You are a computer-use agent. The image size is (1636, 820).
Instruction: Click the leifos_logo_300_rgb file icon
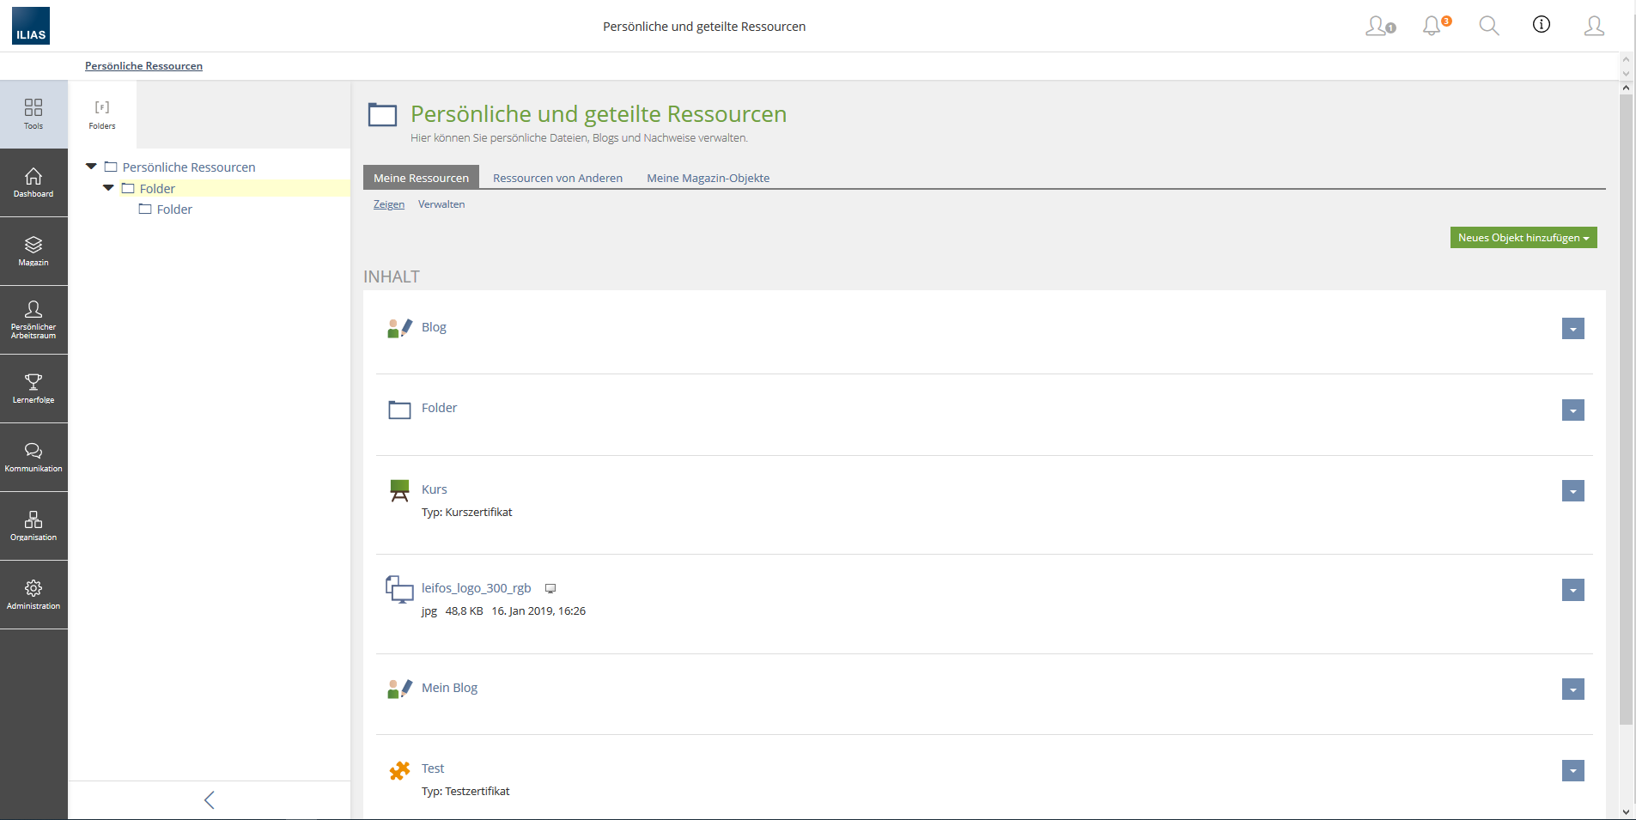pyautogui.click(x=399, y=589)
